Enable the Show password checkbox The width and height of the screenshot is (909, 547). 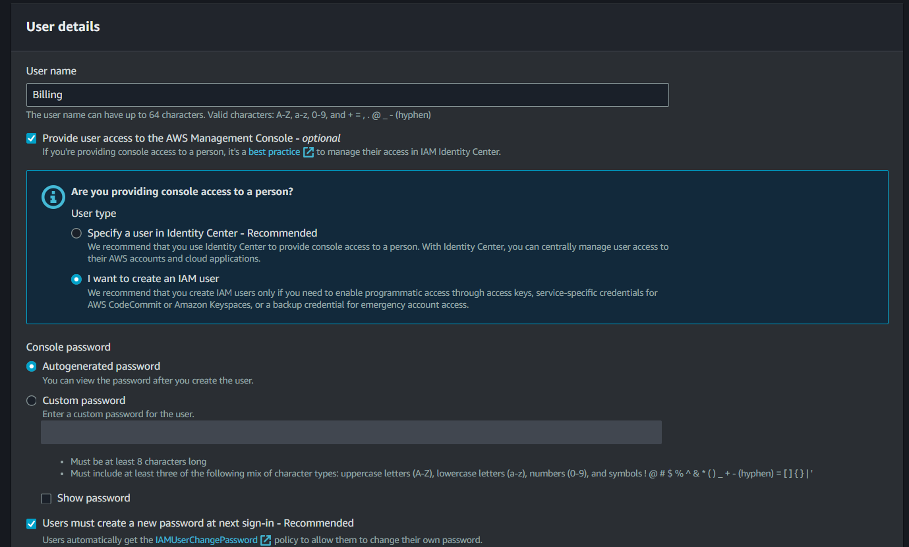(46, 499)
